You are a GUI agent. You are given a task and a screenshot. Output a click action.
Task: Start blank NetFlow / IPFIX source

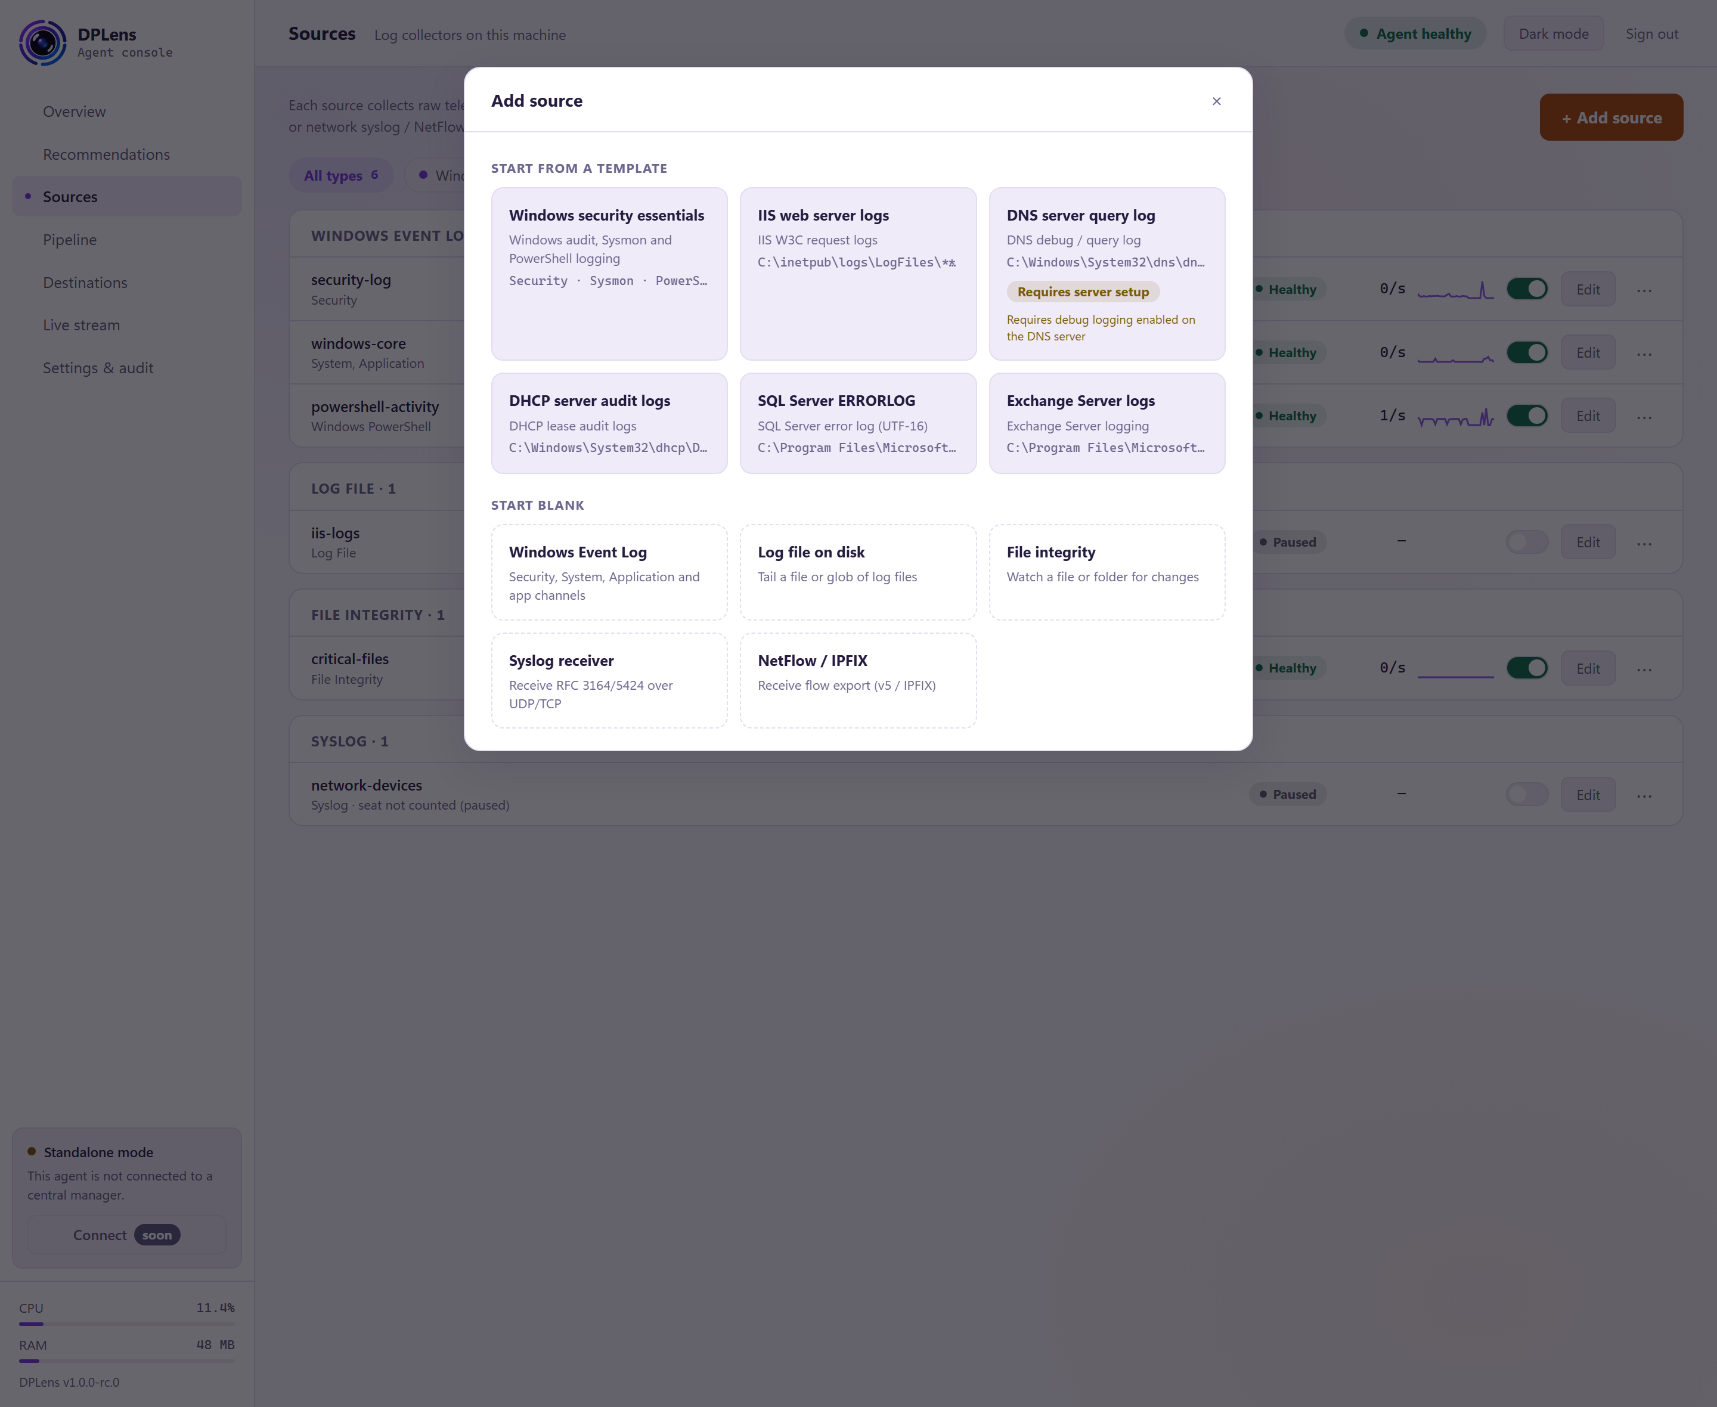[858, 681]
